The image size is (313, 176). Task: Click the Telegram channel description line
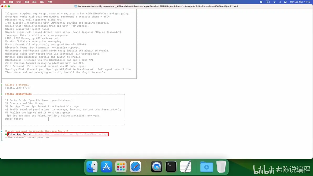[x=67, y=14]
